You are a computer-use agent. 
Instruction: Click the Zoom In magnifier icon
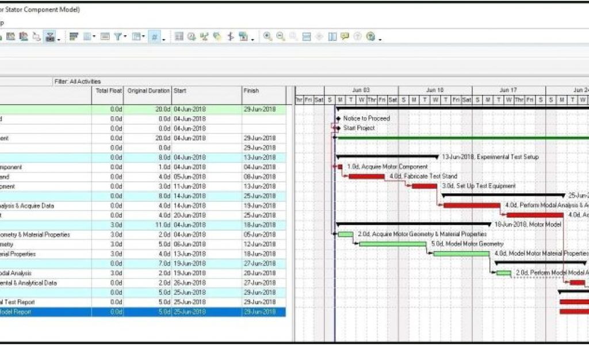click(x=267, y=37)
